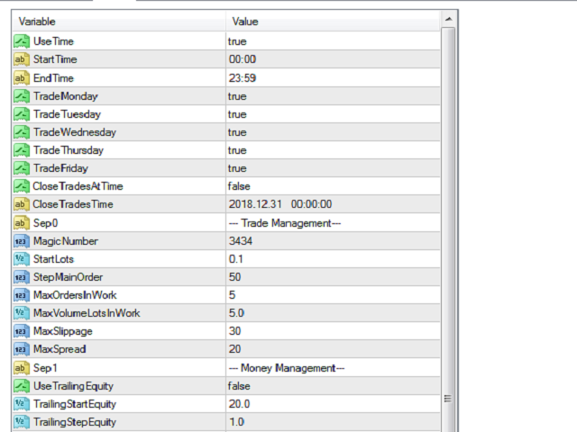Select the MaxSpread variable name
This screenshot has height=432, width=577.
pos(60,349)
